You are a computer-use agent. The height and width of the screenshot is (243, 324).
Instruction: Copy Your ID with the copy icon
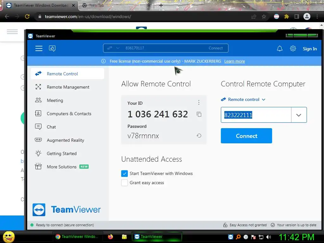(x=199, y=114)
